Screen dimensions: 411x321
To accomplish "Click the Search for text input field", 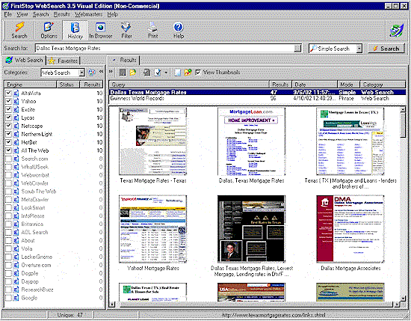I will [x=164, y=48].
